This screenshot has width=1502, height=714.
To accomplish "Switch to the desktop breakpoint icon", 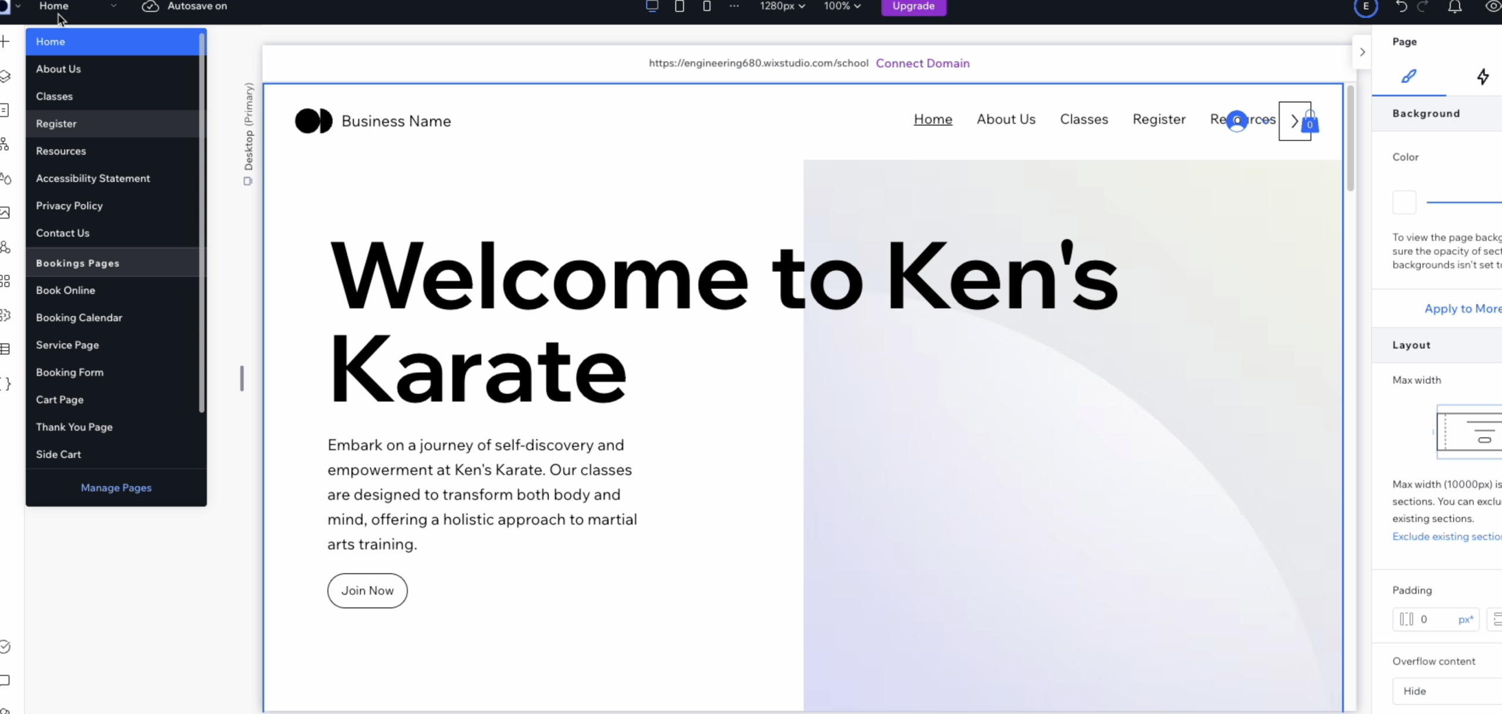I will (x=652, y=6).
